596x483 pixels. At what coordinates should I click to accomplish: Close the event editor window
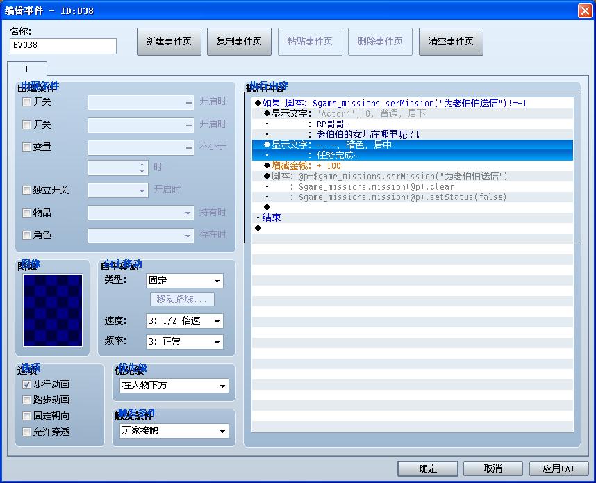[585, 10]
